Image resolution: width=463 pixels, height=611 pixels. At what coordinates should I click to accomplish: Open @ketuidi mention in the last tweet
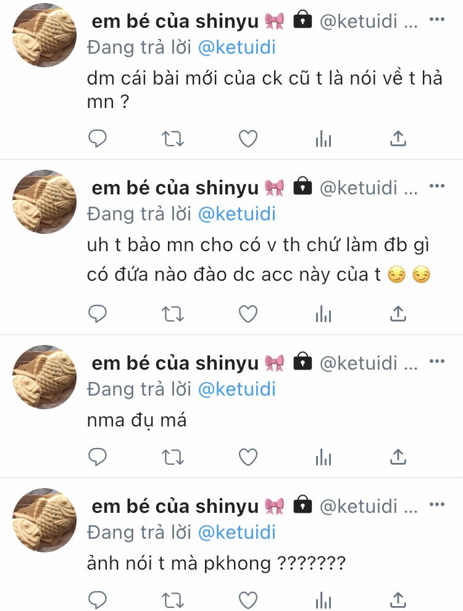pos(237,533)
